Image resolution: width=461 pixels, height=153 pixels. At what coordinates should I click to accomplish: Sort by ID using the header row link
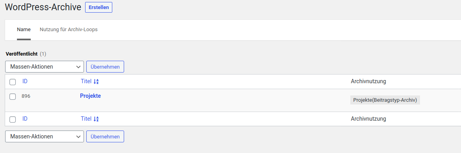[x=25, y=81]
